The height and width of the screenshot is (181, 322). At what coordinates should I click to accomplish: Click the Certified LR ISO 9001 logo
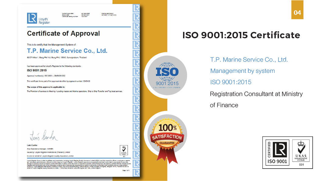pos(277,152)
